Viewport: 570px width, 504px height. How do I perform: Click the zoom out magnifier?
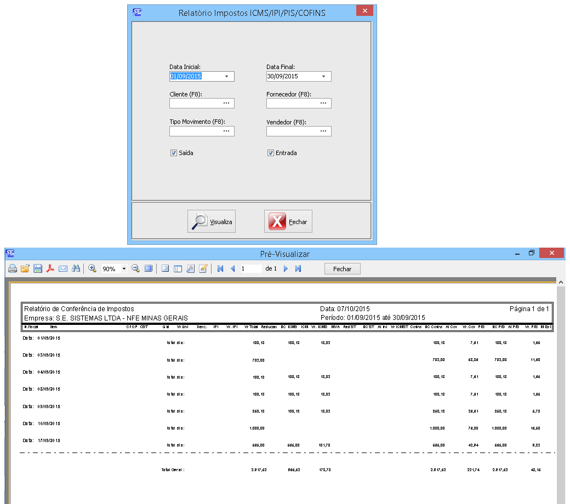pyautogui.click(x=135, y=269)
